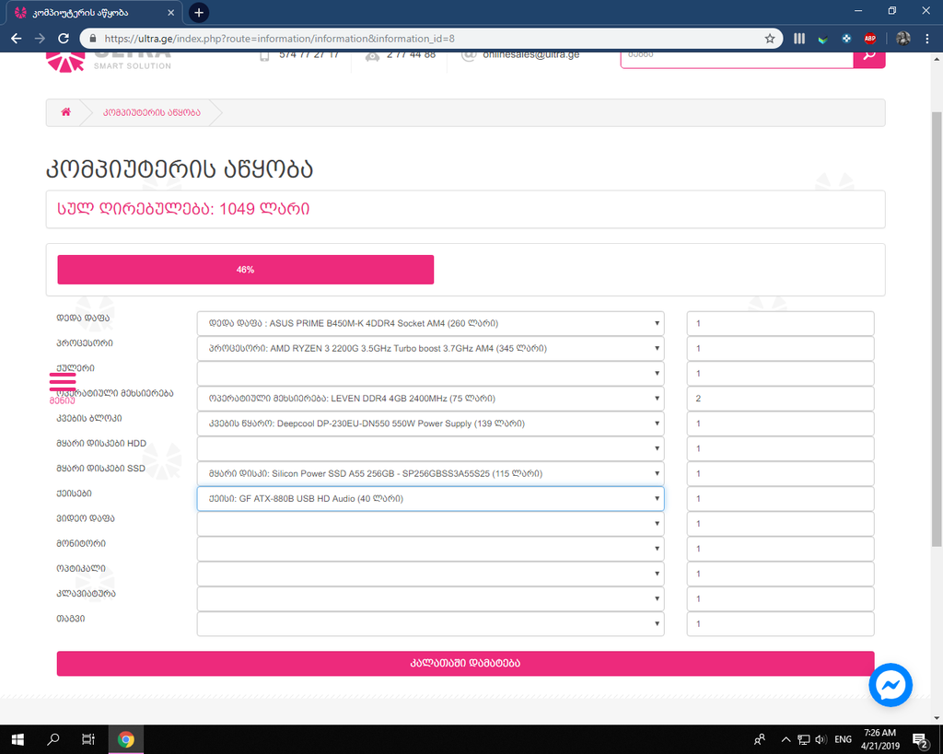Open the ABP AdBlock Plus extension icon
943x754 pixels.
[x=869, y=39]
